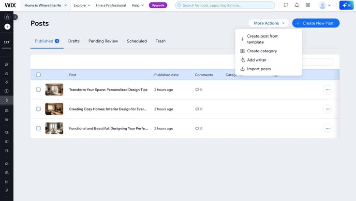
Task: Open the chat bubbles Inbox sidebar icon
Action: pyautogui.click(x=7, y=133)
